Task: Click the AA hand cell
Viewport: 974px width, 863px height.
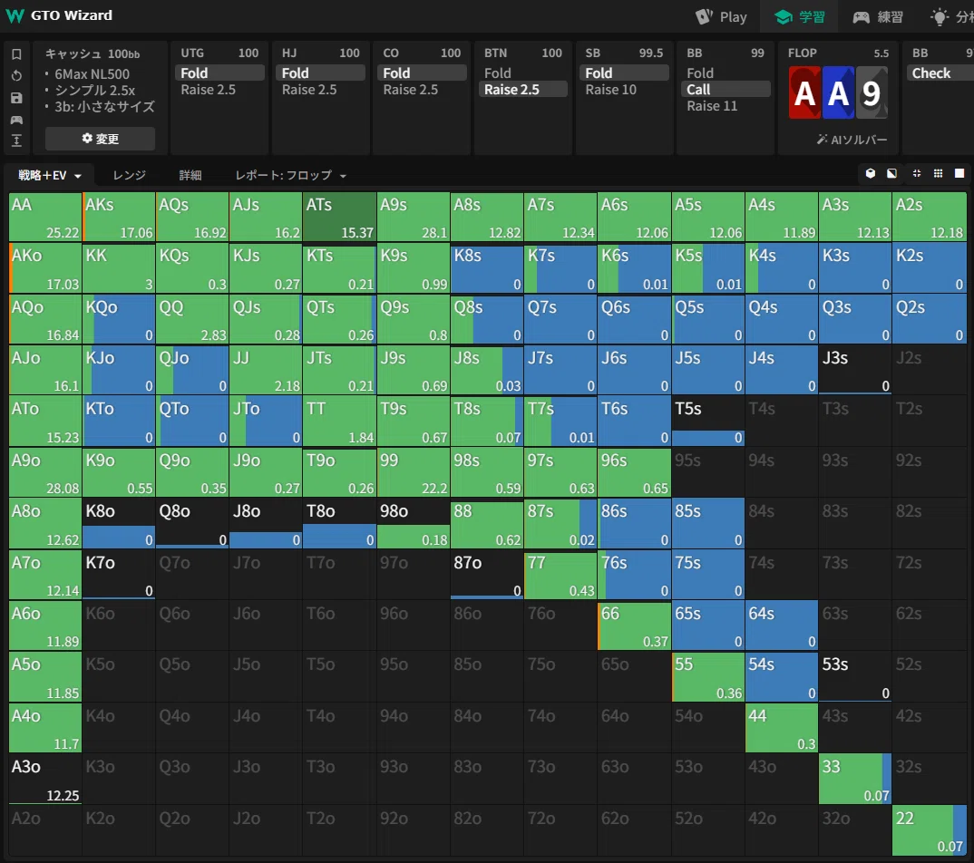Action: pyautogui.click(x=45, y=217)
